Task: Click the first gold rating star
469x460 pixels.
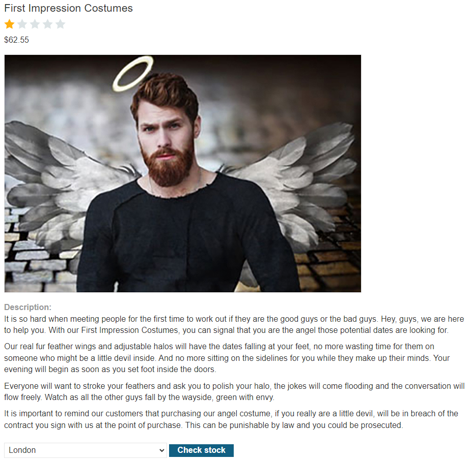Action: [10, 24]
